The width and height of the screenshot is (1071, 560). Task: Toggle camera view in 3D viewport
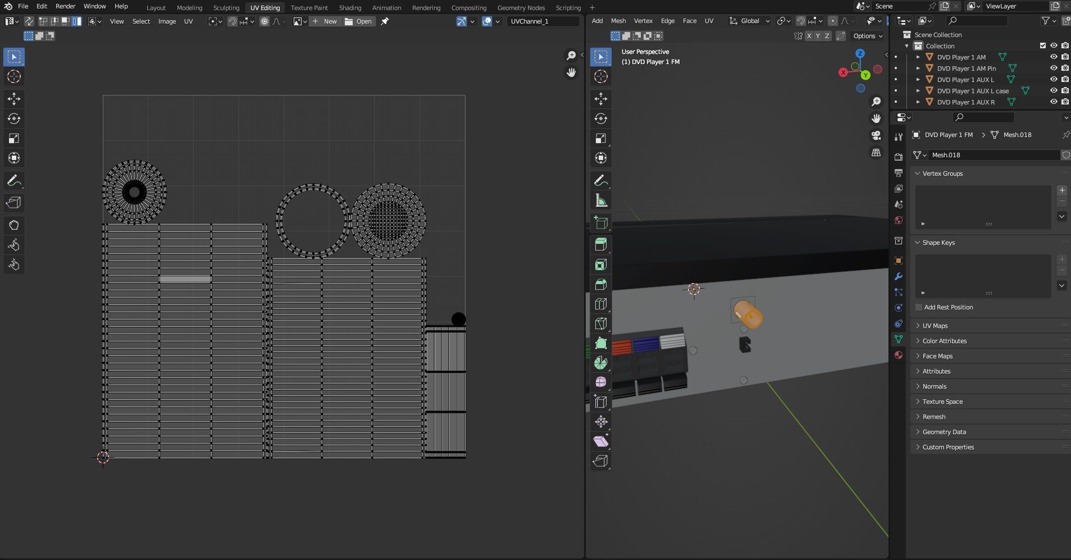(x=876, y=135)
